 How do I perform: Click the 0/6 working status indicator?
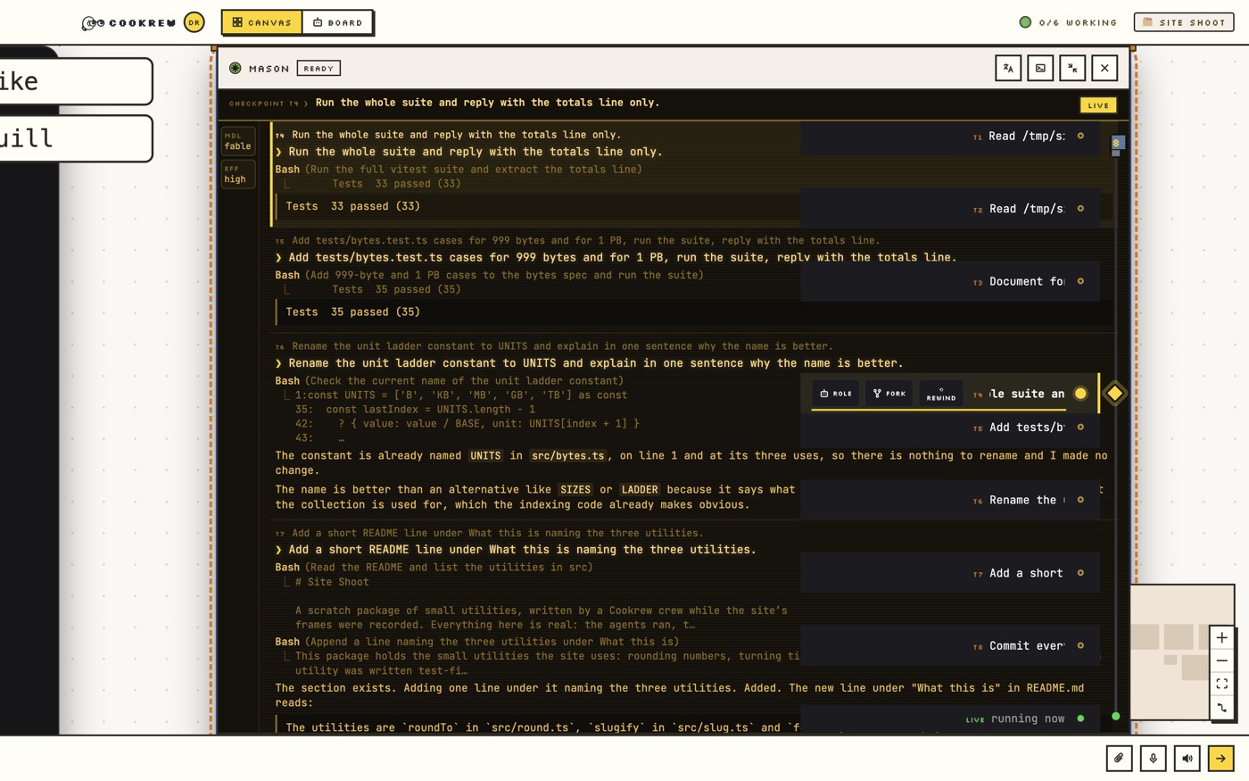1068,22
